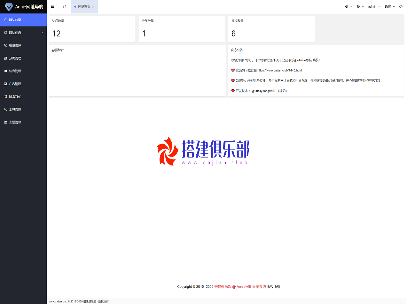Click the template count value 6
The image size is (407, 304).
pos(233,34)
